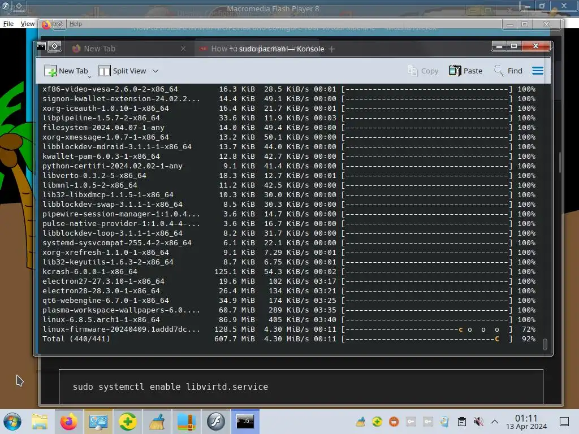
Task: Click the Total (440/441) 92% progress bar
Action: (427, 339)
